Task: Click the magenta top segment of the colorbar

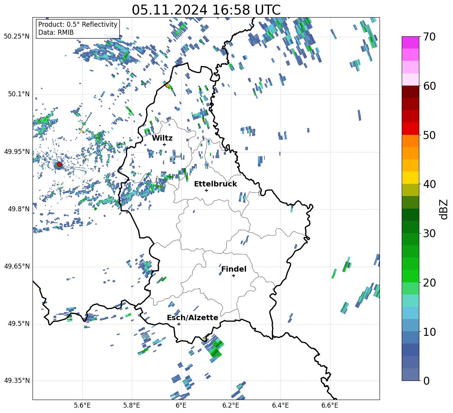Action: coord(411,43)
